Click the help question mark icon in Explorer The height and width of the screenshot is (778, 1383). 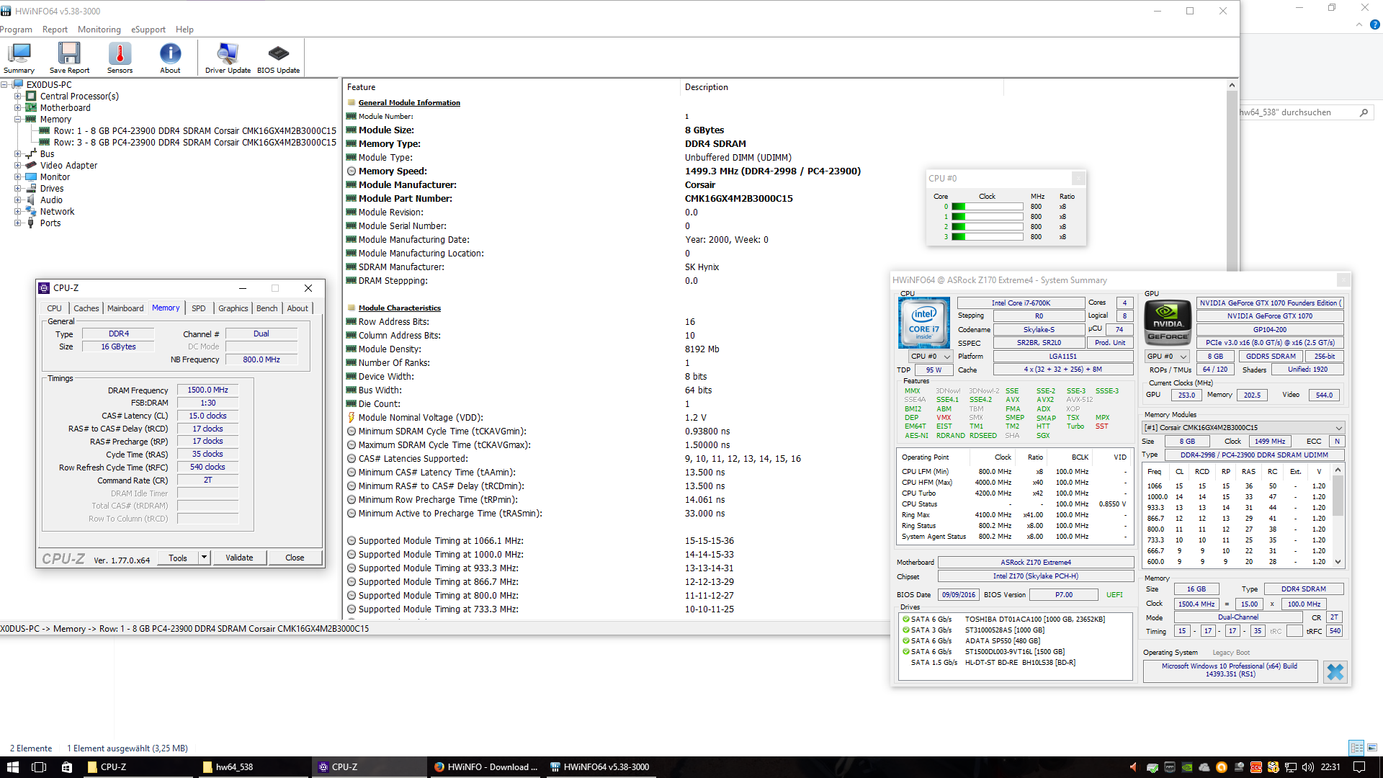pos(1374,24)
